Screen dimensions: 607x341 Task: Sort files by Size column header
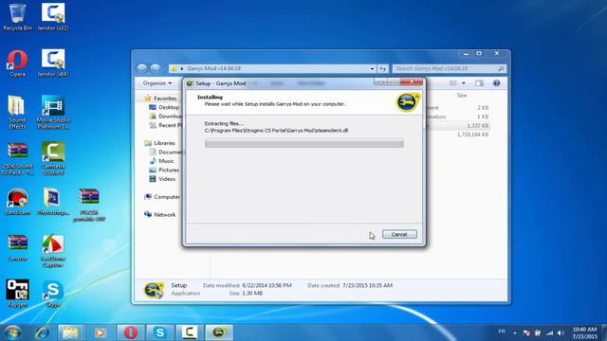(x=462, y=95)
